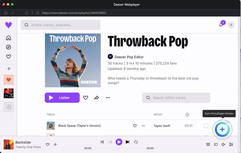Screen dimensions: 241x153
Task: Click the 03:51 track duration
Action: coord(189,126)
